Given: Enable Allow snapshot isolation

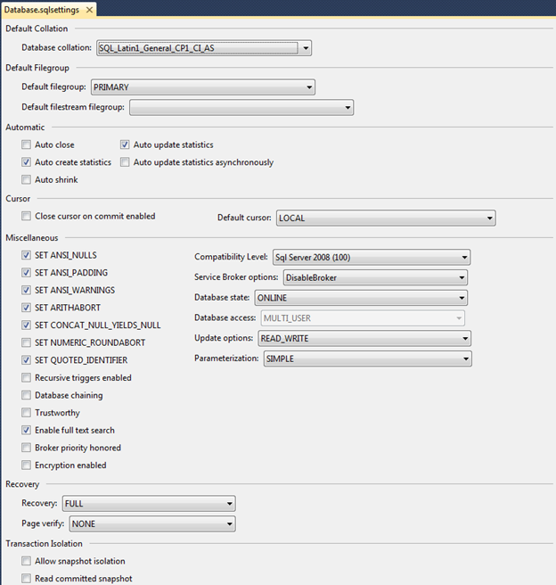Looking at the screenshot, I should (x=27, y=561).
